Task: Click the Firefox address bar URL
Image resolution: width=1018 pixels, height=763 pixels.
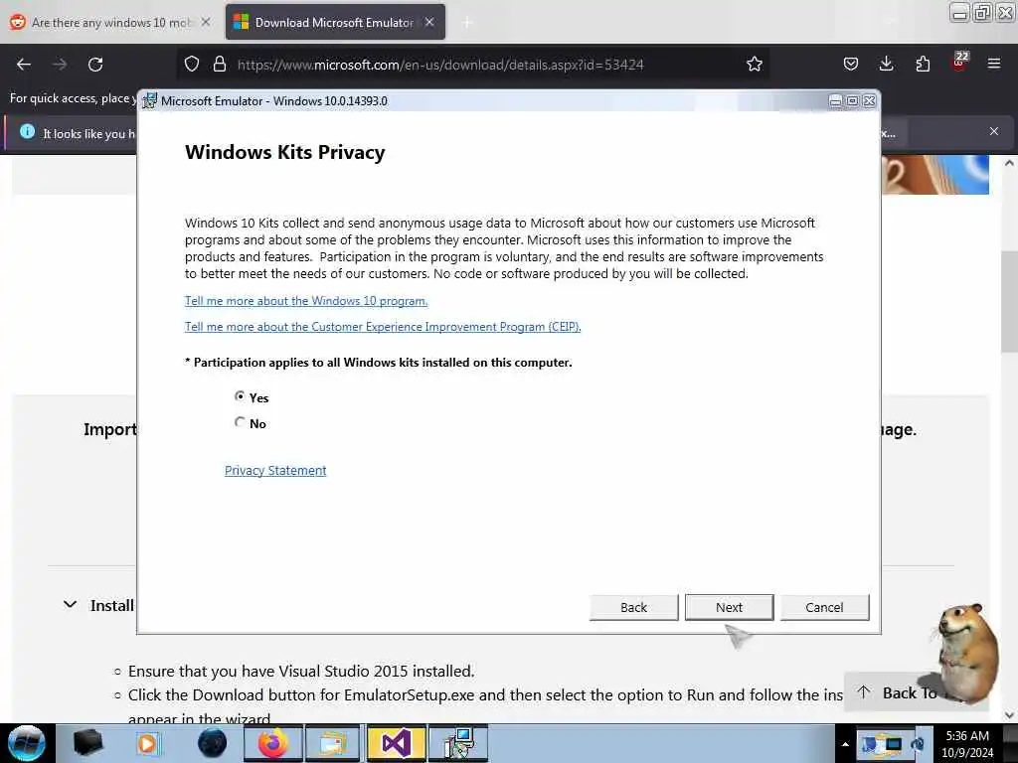Action: 440,65
